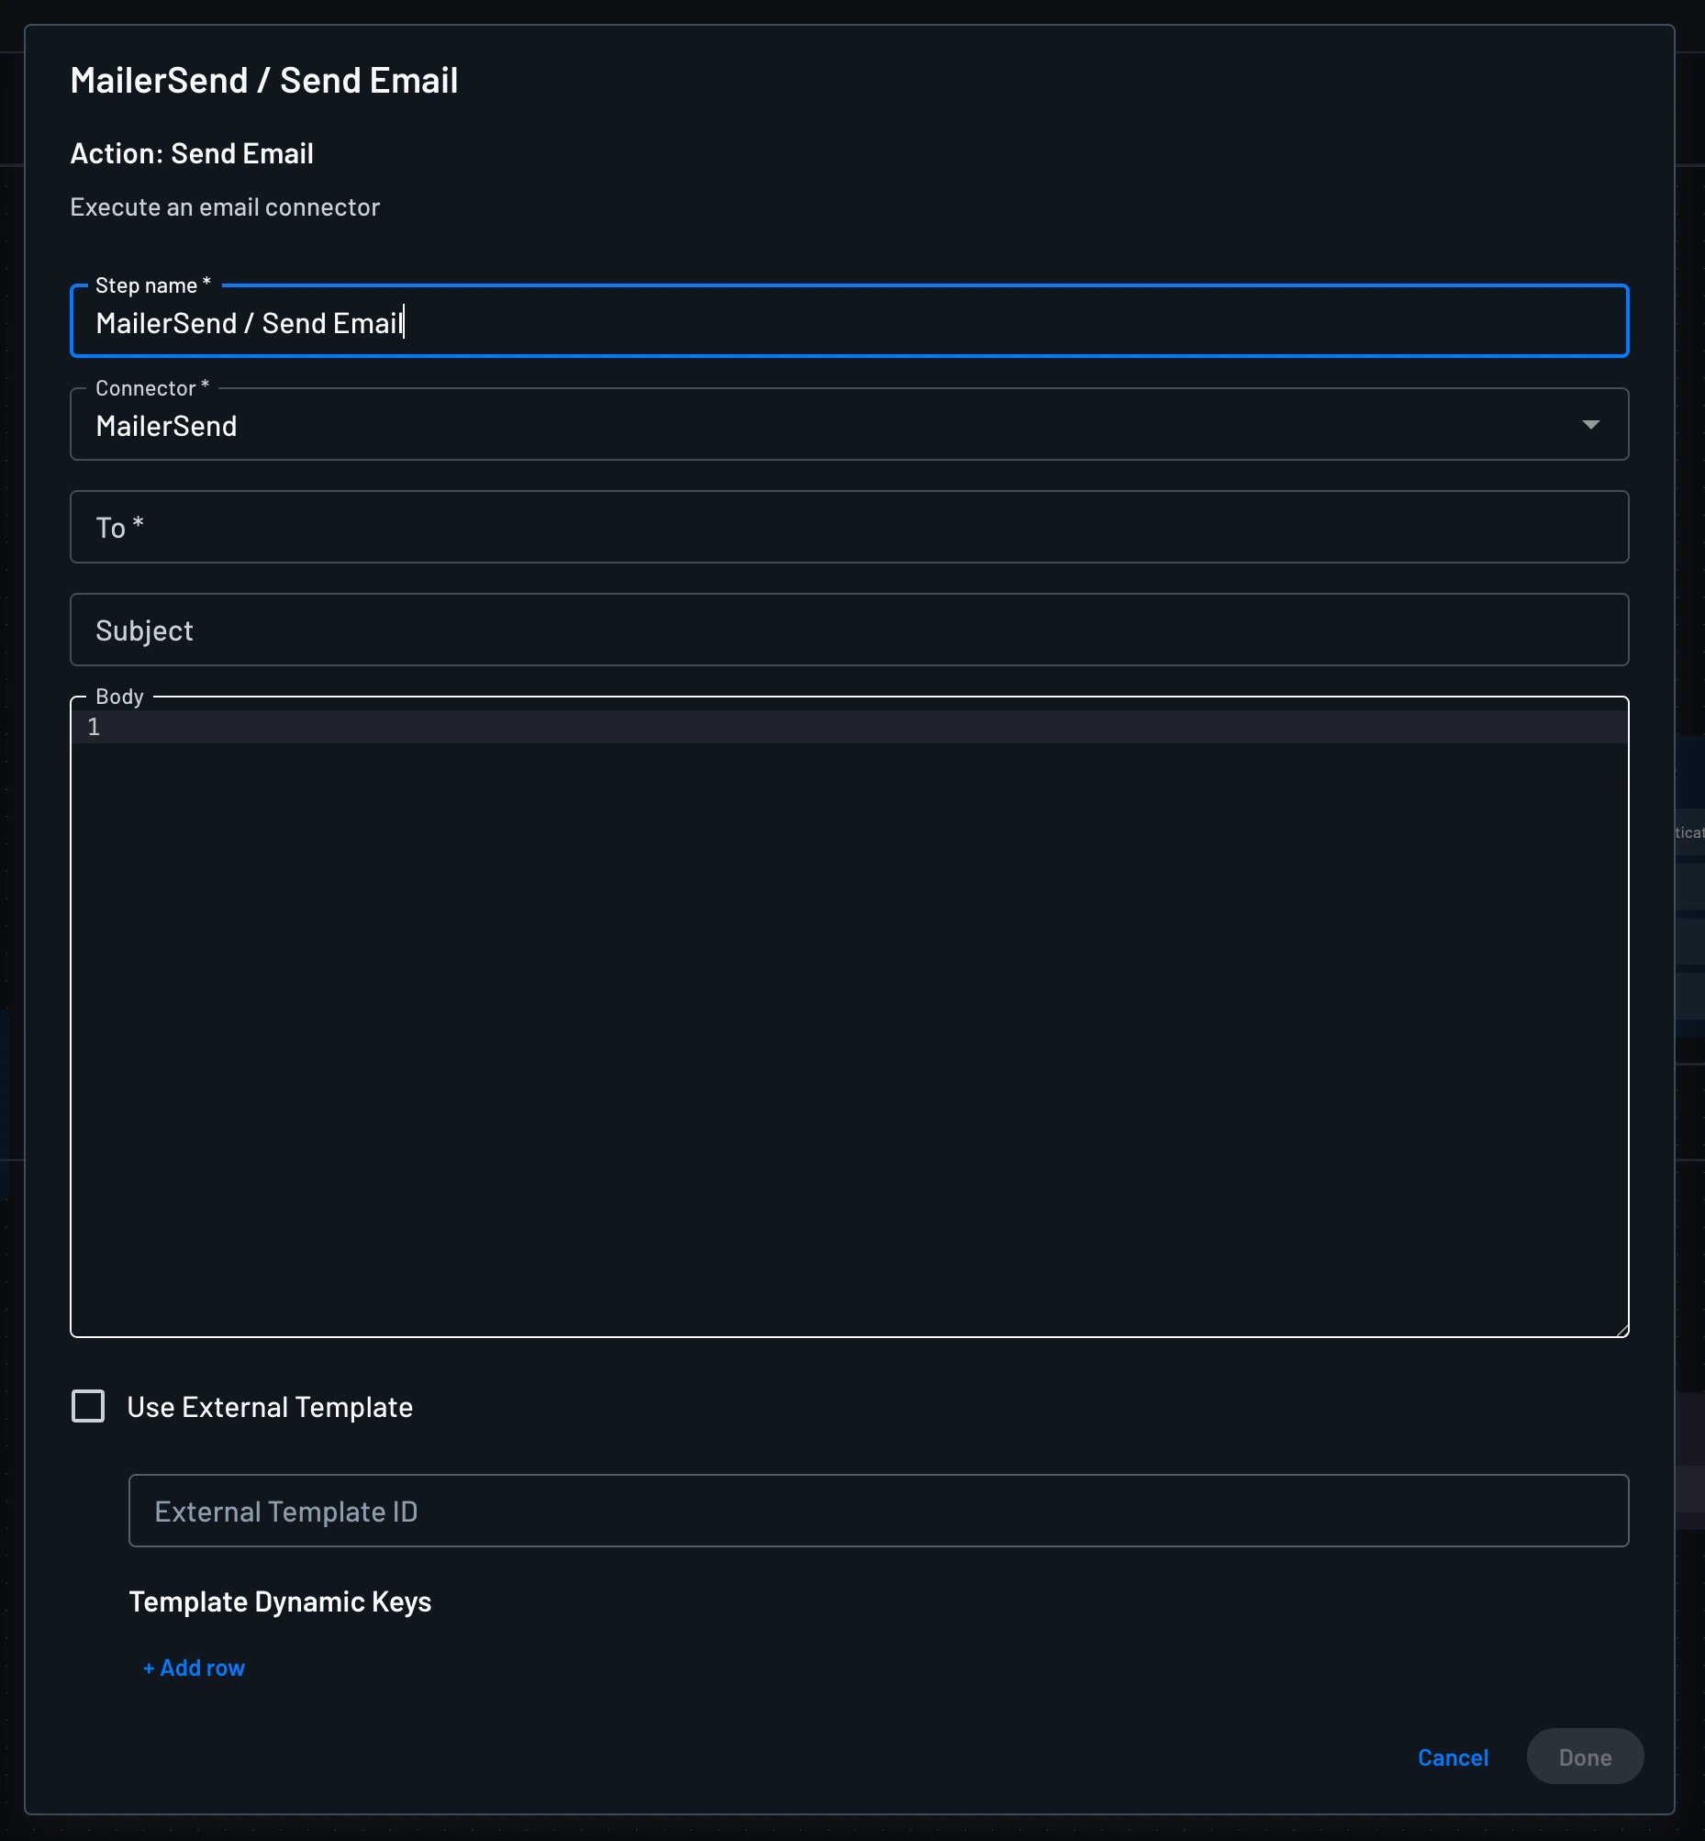The image size is (1705, 1841).
Task: Click line number 1 in the Body gutter
Action: pos(94,727)
